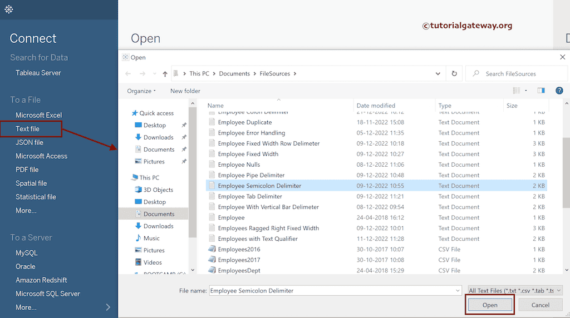Click the Open button
570x318 pixels.
(x=490, y=305)
